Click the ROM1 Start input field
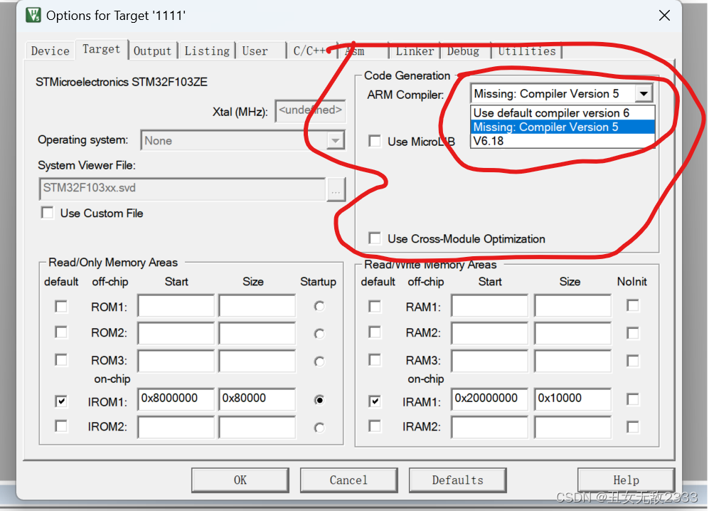The image size is (709, 511). click(176, 305)
